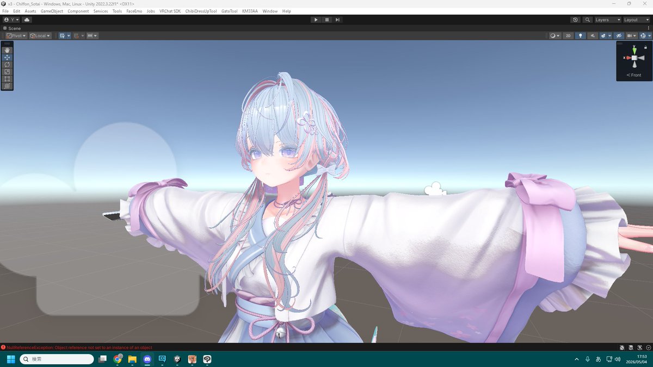
Task: Open the VRChat SDK menu
Action: pos(170,11)
